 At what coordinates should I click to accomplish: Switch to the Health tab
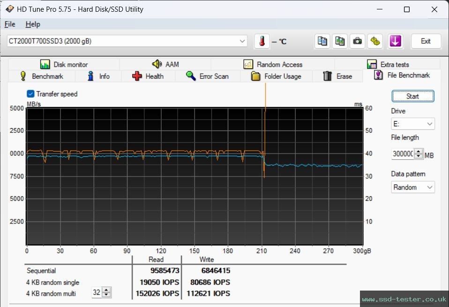pos(148,77)
